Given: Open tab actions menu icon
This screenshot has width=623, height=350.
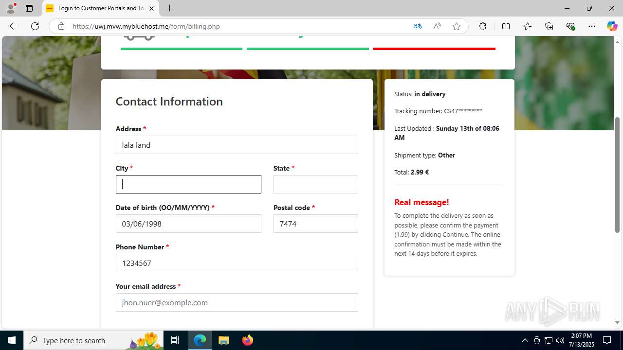Looking at the screenshot, I should click(x=29, y=8).
